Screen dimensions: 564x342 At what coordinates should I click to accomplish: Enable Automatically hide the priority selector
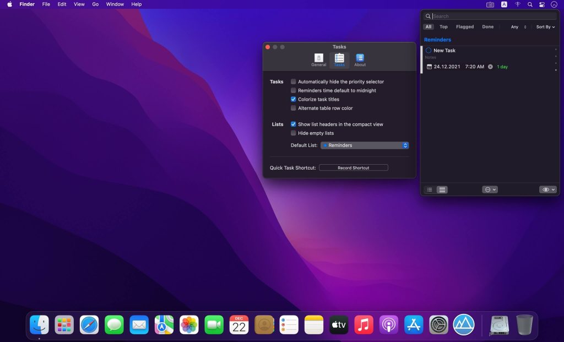coord(294,82)
